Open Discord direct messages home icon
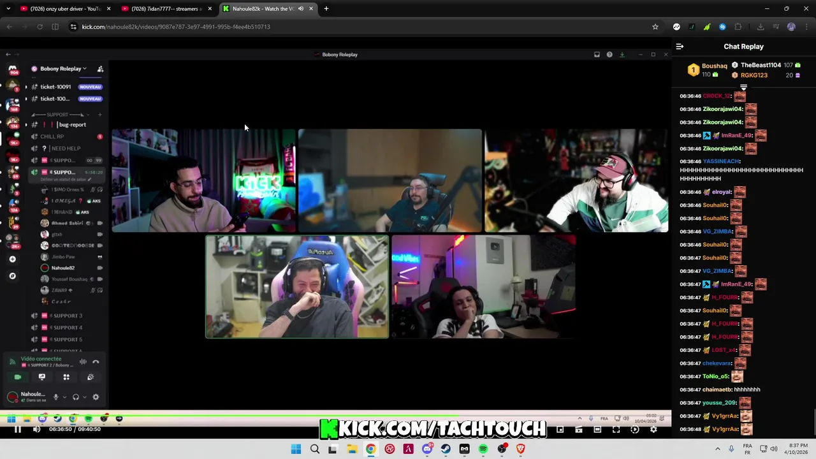 [x=12, y=69]
